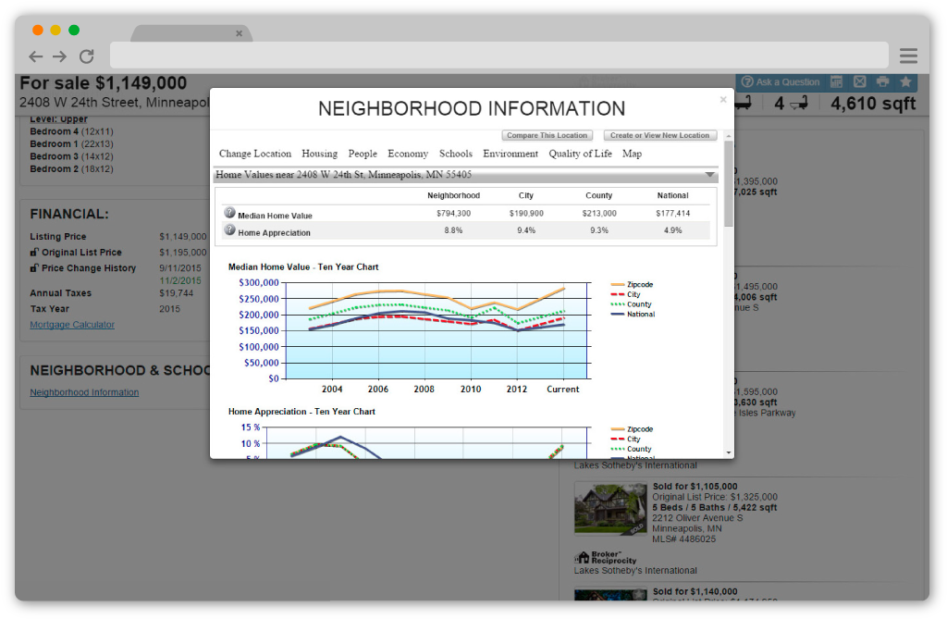
Task: Click the help icon beside Home Appreciation
Action: 229,230
